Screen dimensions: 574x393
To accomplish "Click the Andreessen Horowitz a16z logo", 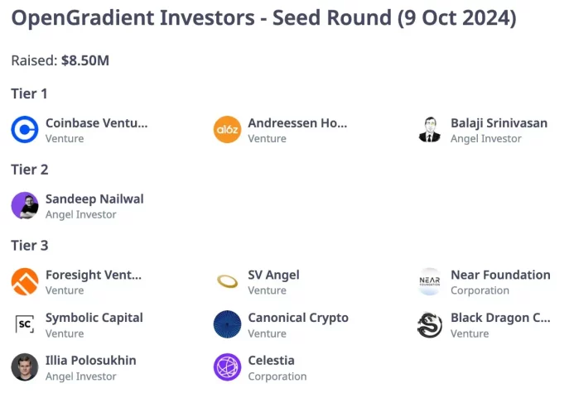I will (227, 130).
